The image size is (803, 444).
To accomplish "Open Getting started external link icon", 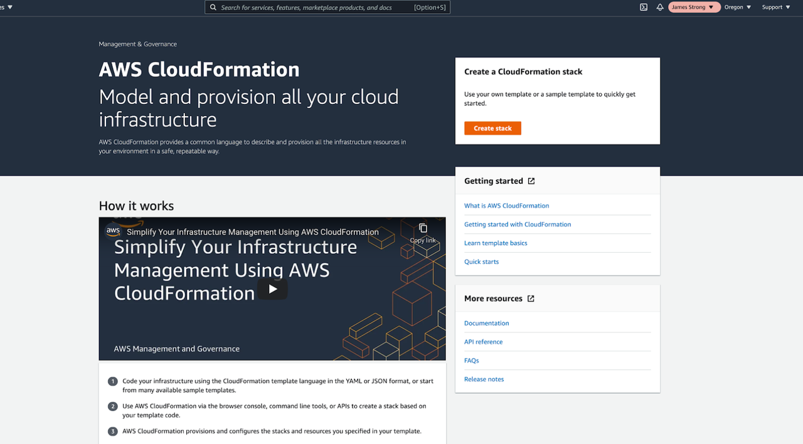I will pos(531,181).
